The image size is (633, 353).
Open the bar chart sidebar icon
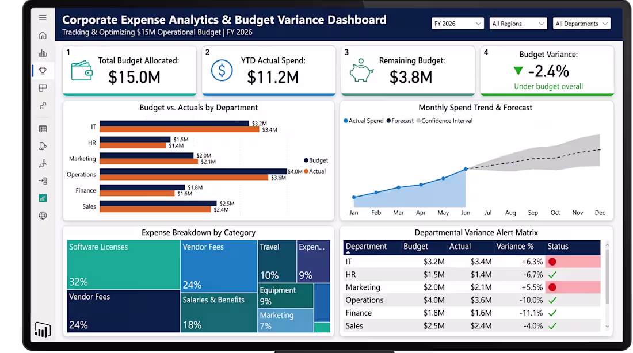click(x=43, y=53)
